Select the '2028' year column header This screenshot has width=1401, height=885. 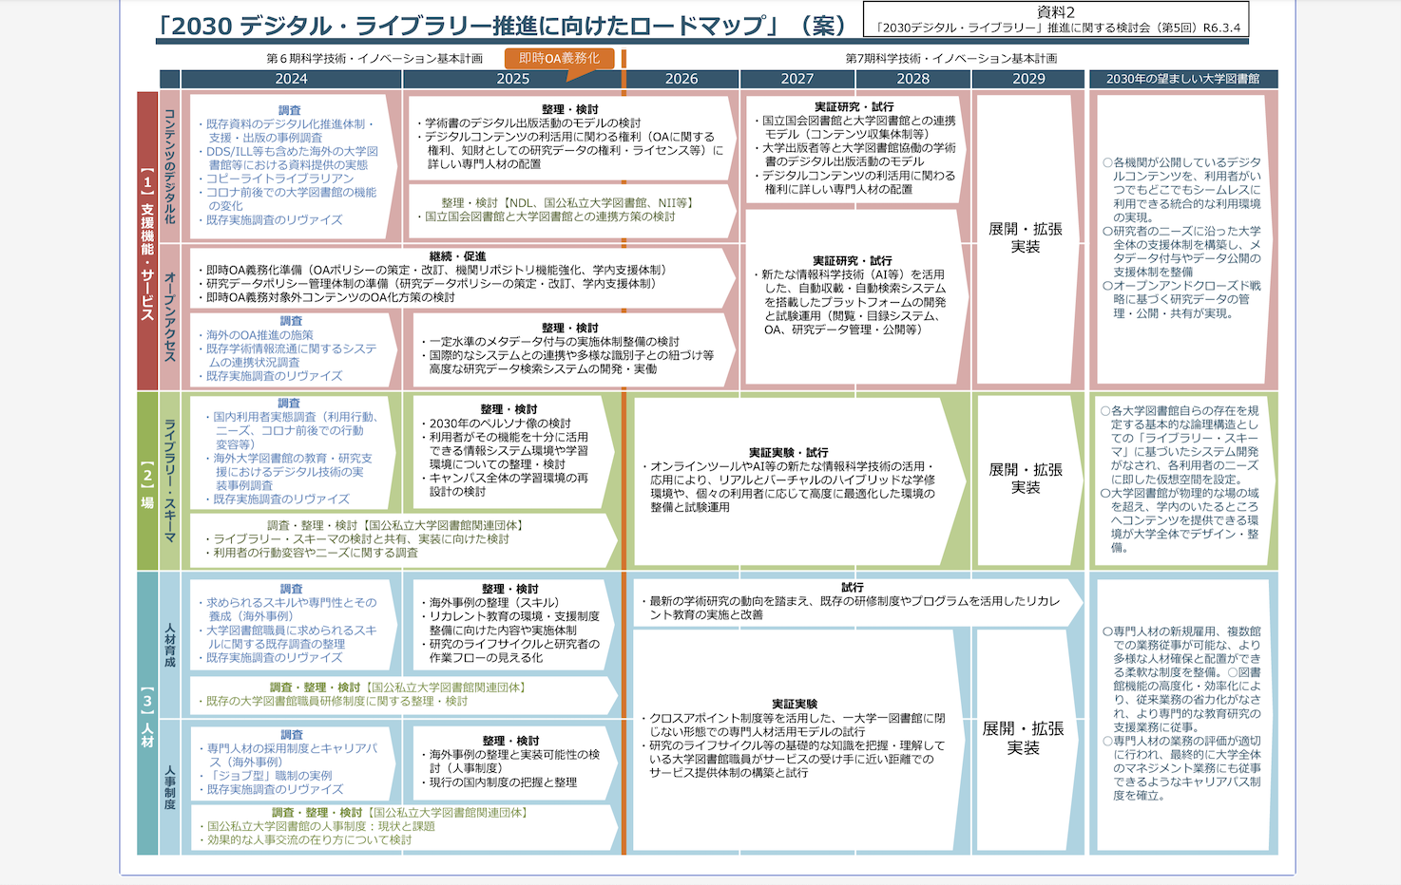(912, 79)
